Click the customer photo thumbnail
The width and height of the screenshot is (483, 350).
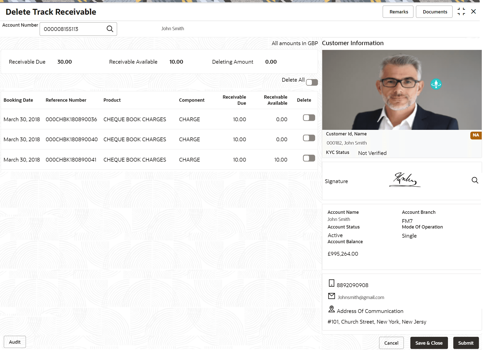[x=402, y=90]
